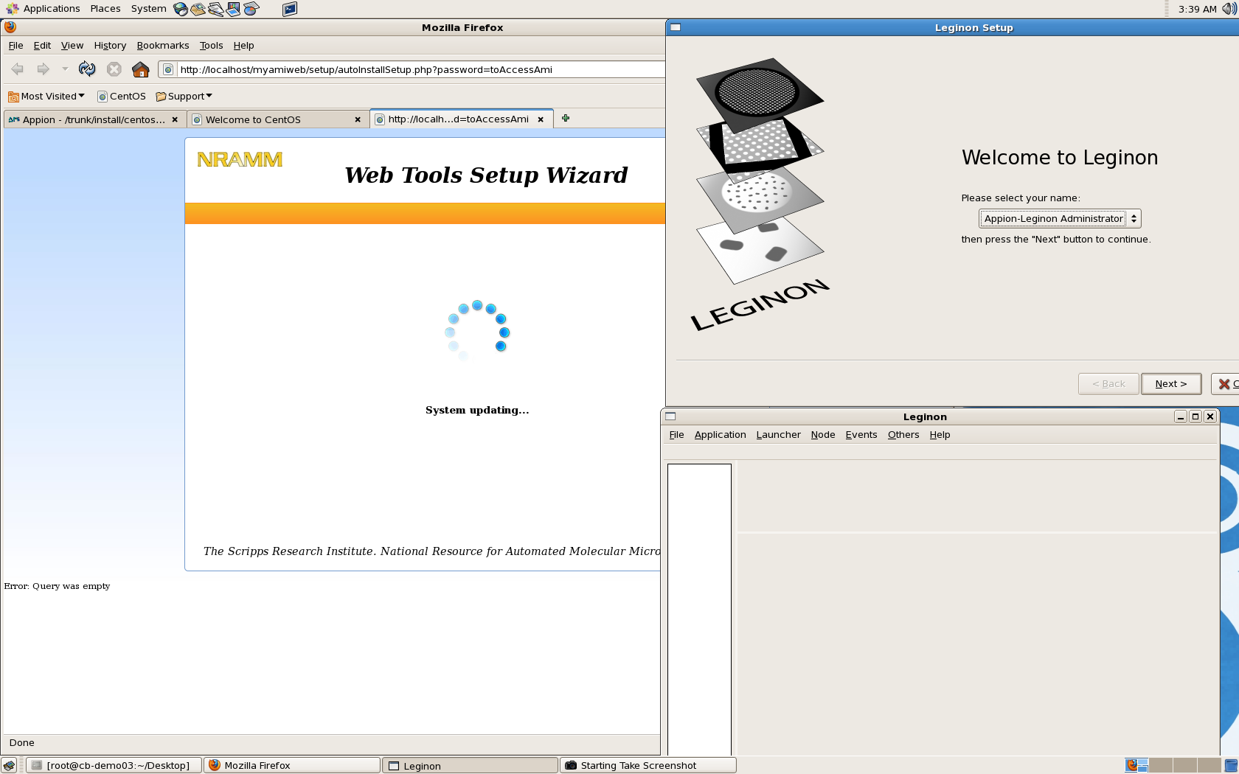Screen dimensions: 1239x774
Task: Click the Firefox URL address field
Action: pos(413,69)
